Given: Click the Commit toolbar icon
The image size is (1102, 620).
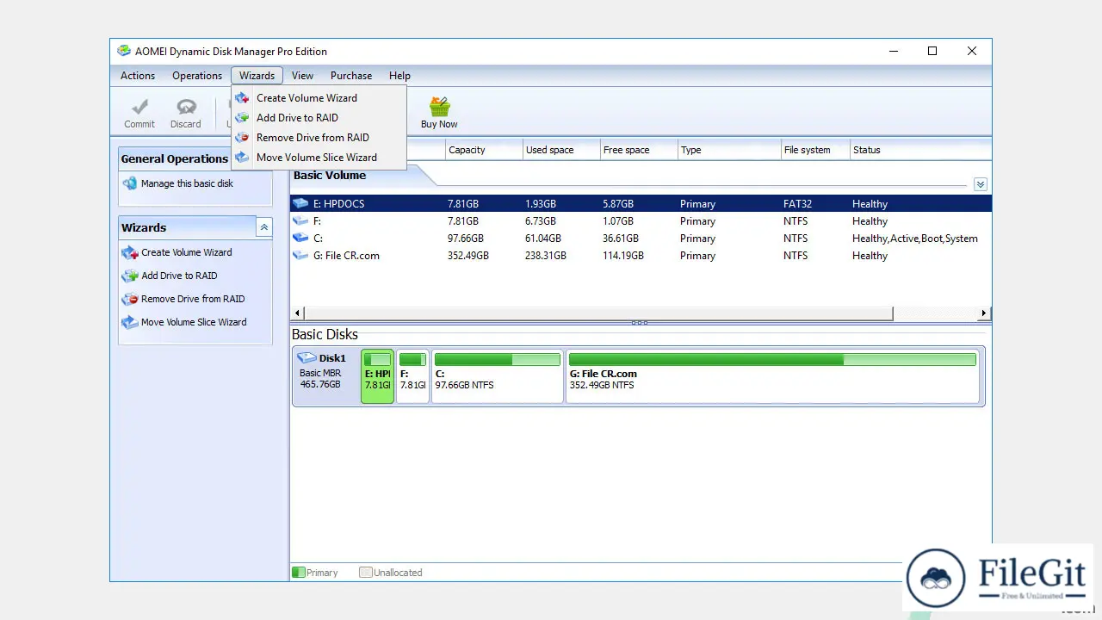Looking at the screenshot, I should click(x=139, y=107).
